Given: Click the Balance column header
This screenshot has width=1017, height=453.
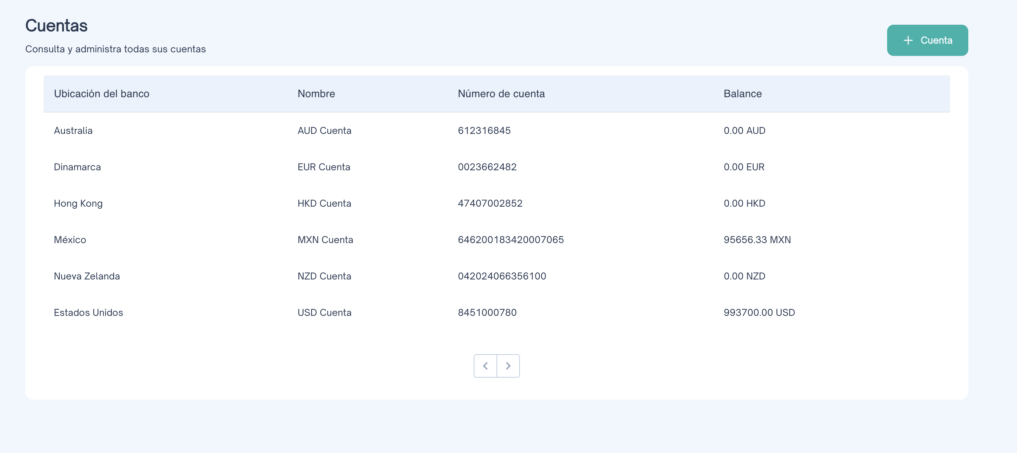Looking at the screenshot, I should coord(742,94).
